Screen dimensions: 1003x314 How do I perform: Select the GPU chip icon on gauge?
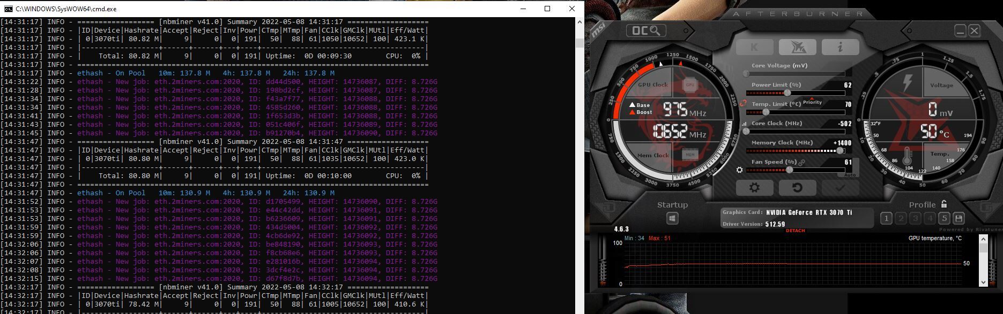click(689, 85)
